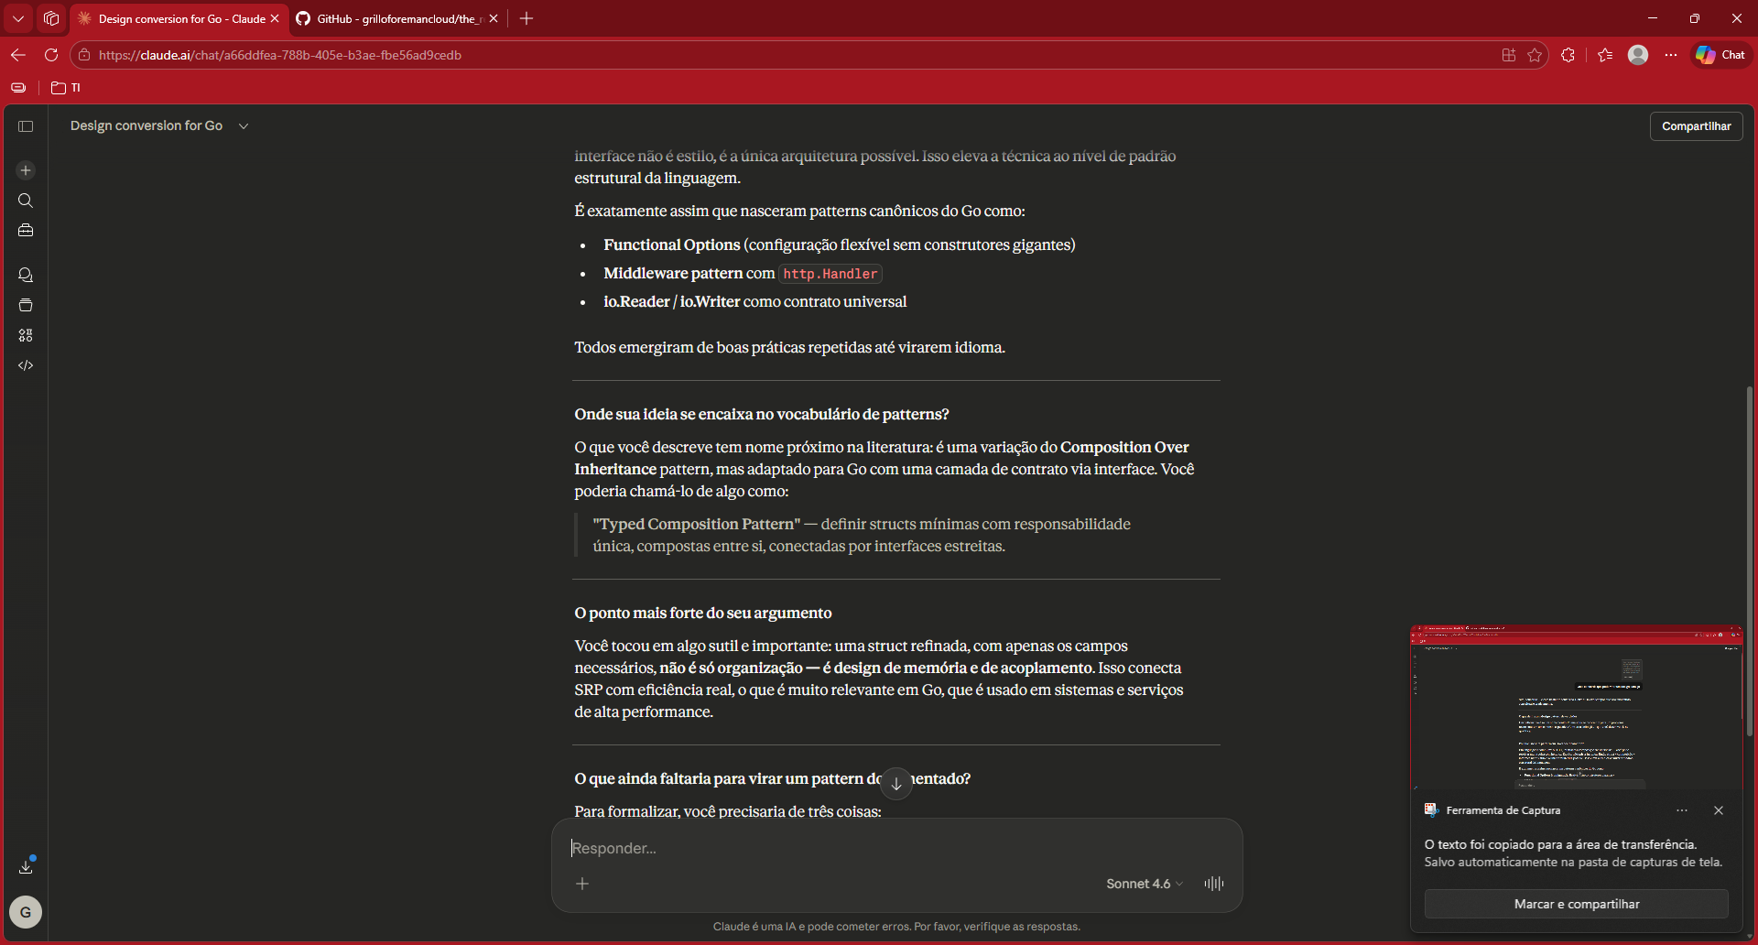Screen dimensions: 1758x945
Task: Switch to the GitHub browser tab
Action: (394, 18)
